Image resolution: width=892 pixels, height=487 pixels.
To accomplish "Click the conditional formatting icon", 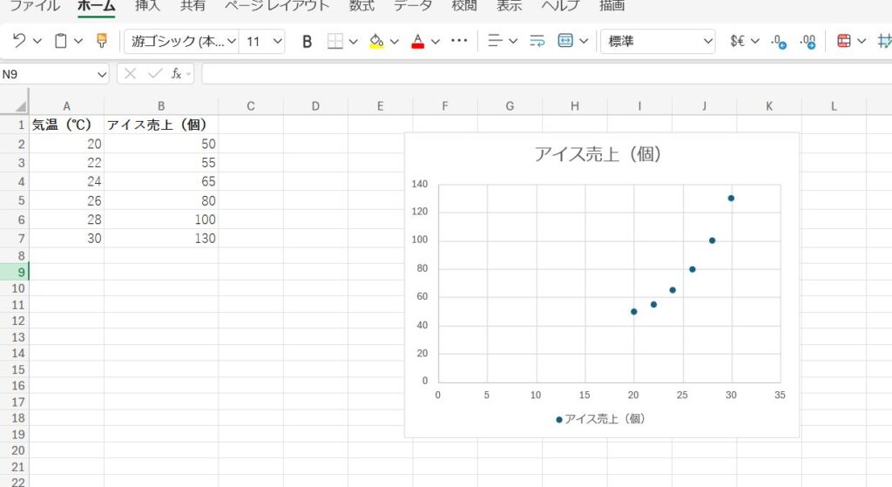I will [x=844, y=41].
